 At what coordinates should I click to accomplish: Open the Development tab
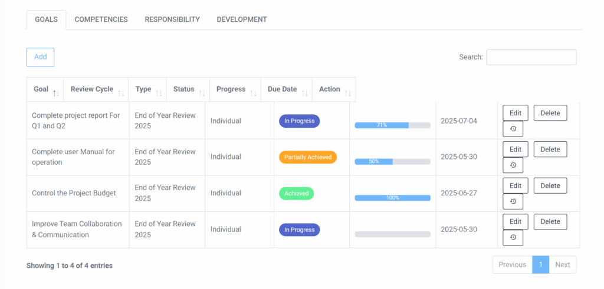(x=242, y=19)
